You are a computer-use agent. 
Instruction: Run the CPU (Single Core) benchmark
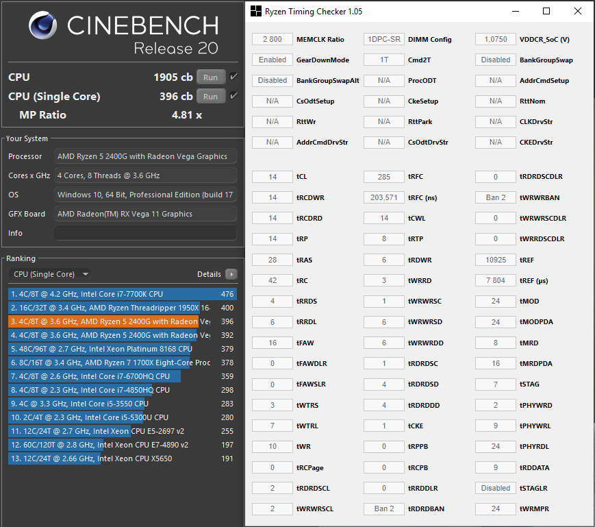pos(211,97)
